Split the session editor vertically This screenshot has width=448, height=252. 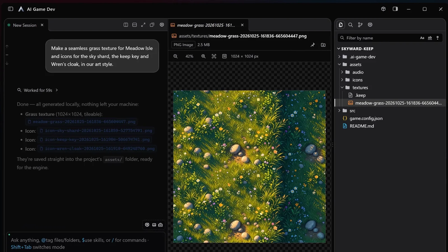point(126,25)
